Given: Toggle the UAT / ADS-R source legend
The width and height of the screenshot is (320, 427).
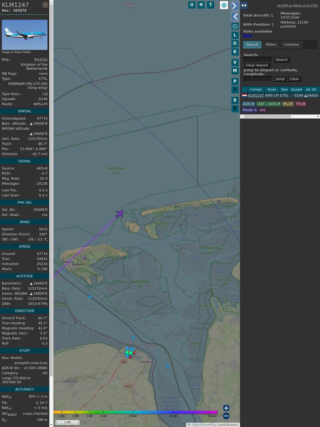Looking at the screenshot, I should (x=269, y=104).
